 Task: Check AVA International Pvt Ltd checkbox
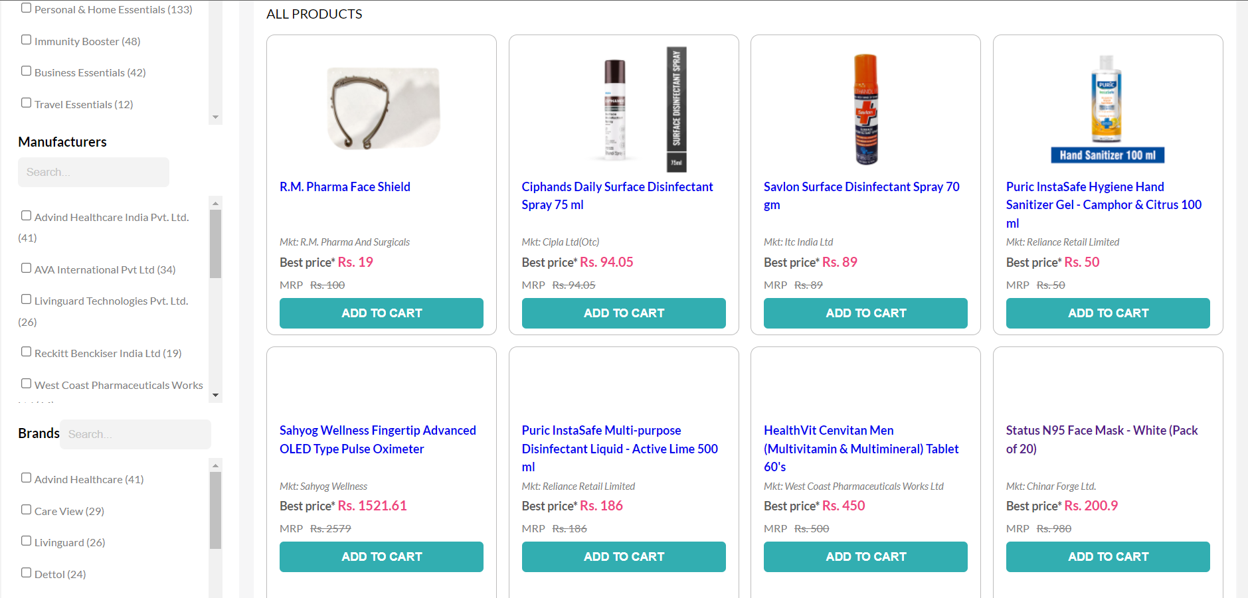tap(27, 267)
